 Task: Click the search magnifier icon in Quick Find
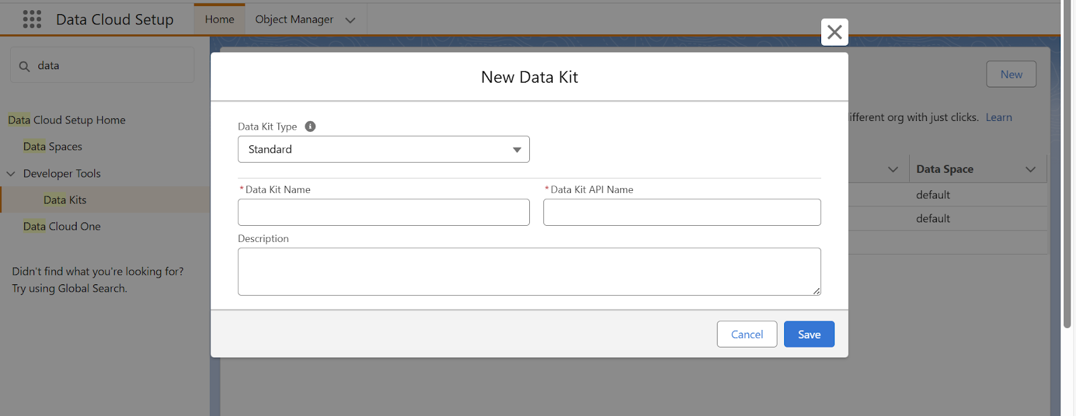pos(25,67)
